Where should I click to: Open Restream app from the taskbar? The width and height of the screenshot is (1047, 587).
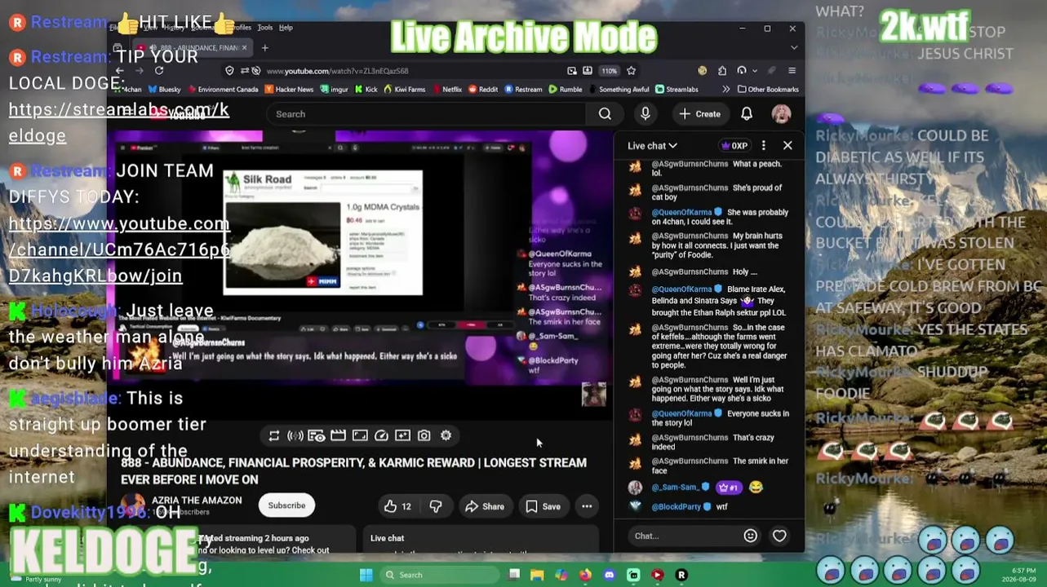pos(681,575)
